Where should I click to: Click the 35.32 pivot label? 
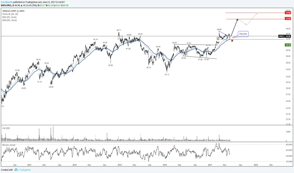click(46, 63)
